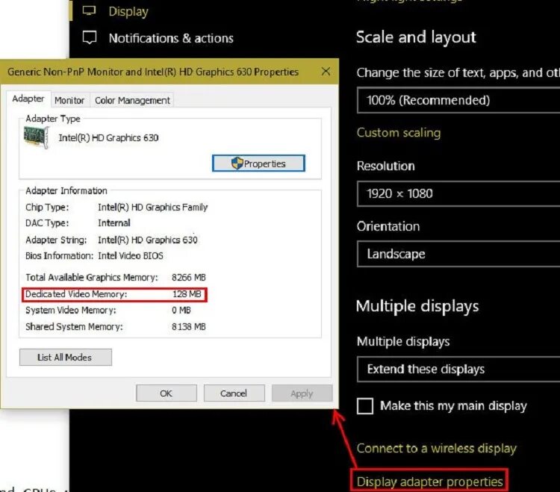This screenshot has width=560, height=492.
Task: Click the Adapter Information group label
Action: [x=66, y=190]
